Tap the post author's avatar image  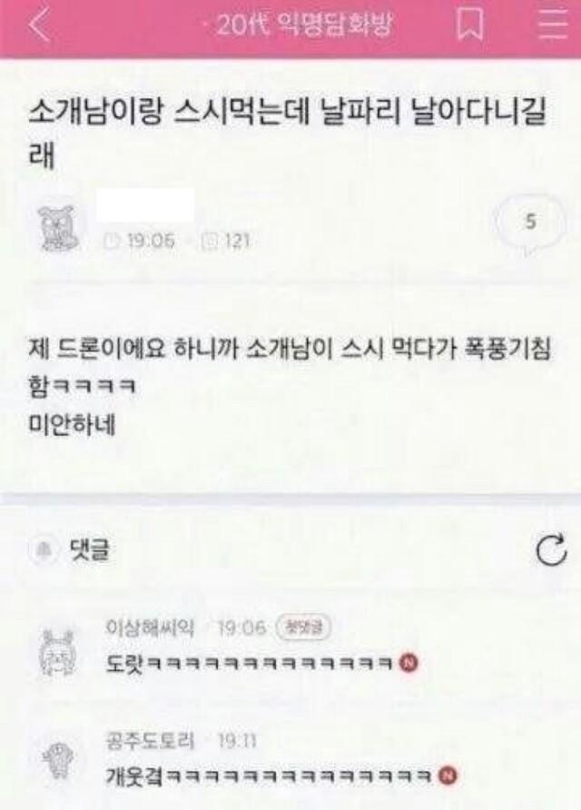pyautogui.click(x=59, y=228)
